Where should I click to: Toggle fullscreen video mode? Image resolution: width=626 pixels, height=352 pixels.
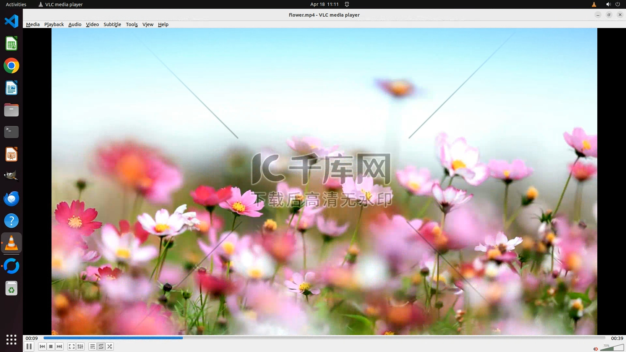(71, 346)
